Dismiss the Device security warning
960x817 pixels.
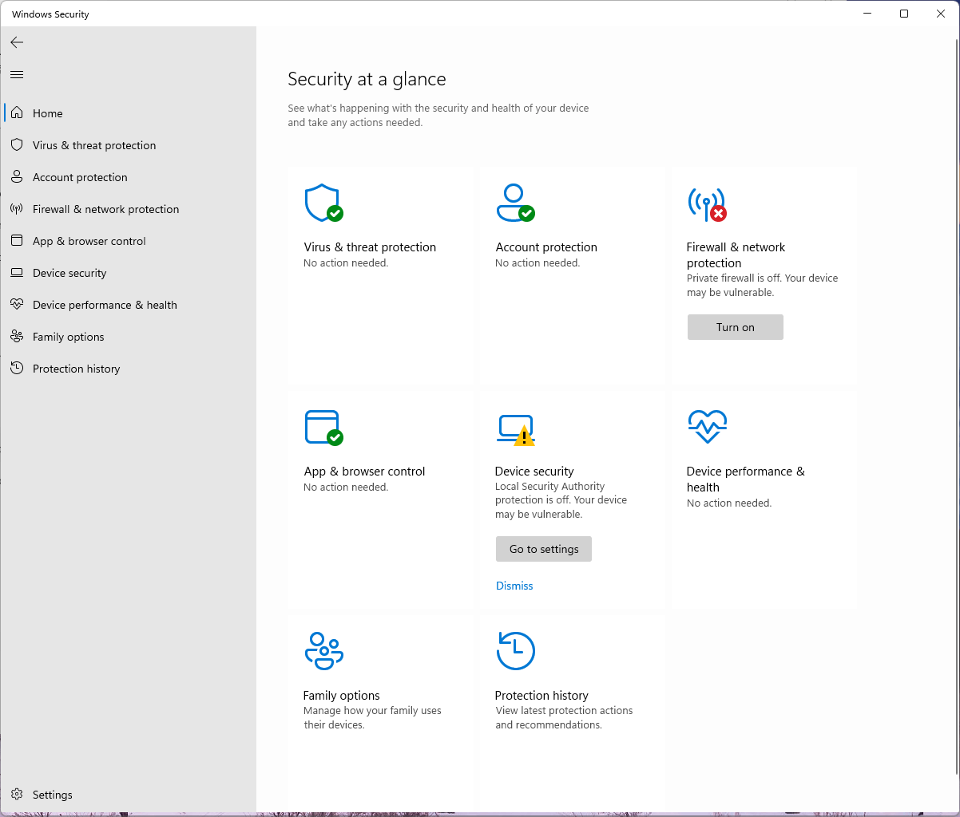(514, 586)
